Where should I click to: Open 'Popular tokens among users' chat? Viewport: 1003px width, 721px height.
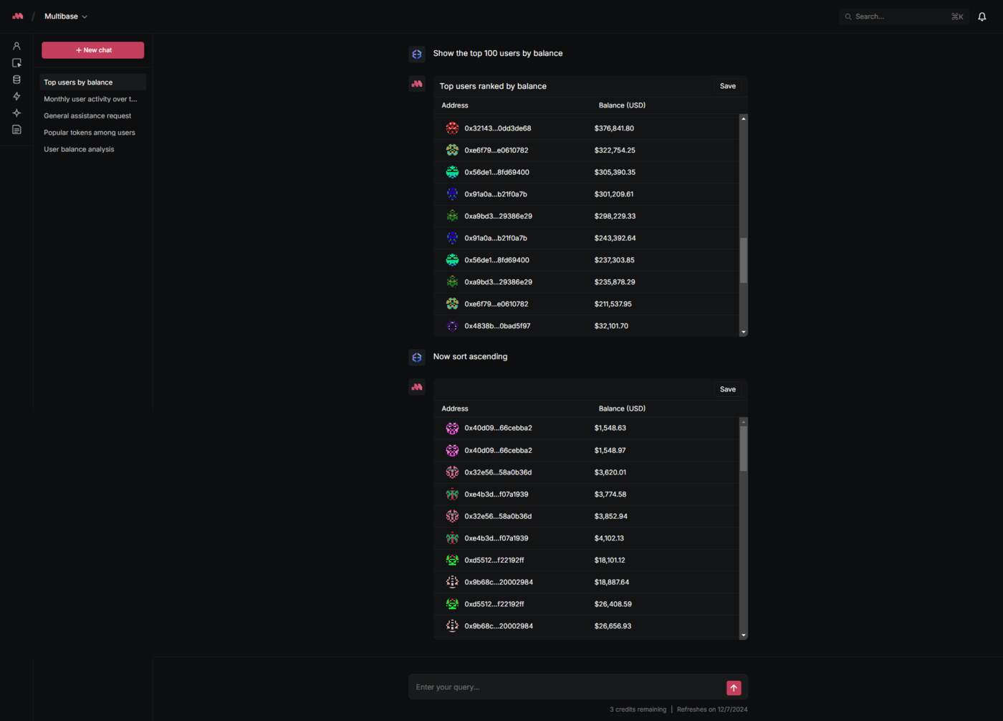[x=93, y=133]
